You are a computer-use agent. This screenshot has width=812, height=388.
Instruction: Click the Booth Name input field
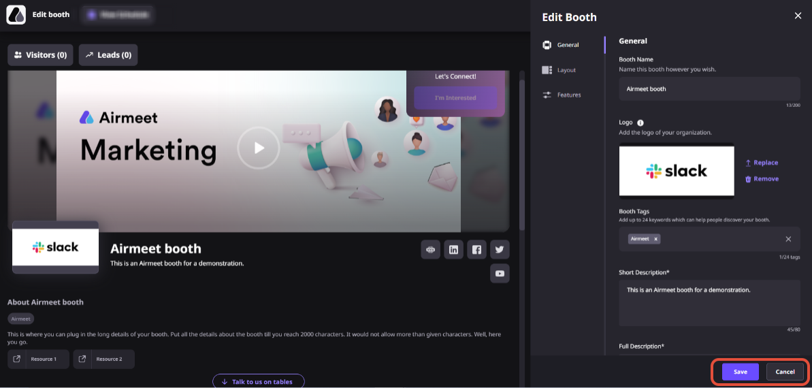tap(709, 89)
